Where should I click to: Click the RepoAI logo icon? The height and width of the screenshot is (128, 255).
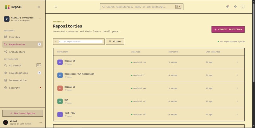pos(7,7)
